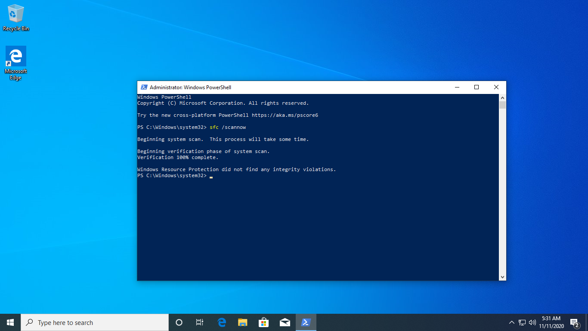The width and height of the screenshot is (588, 331).
Task: Click the 'Verification 100% complete.' line
Action: click(178, 157)
